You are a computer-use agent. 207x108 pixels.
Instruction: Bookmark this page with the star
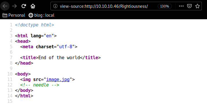click(x=197, y=6)
